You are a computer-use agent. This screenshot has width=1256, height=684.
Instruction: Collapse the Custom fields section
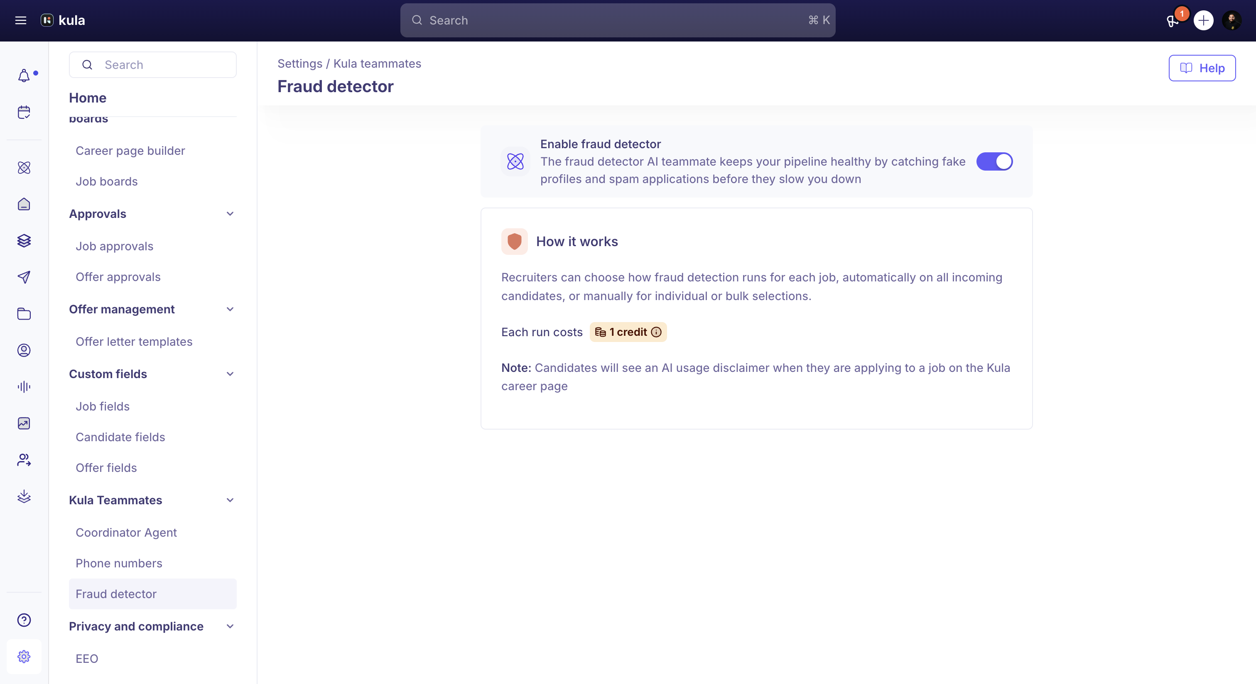230,374
